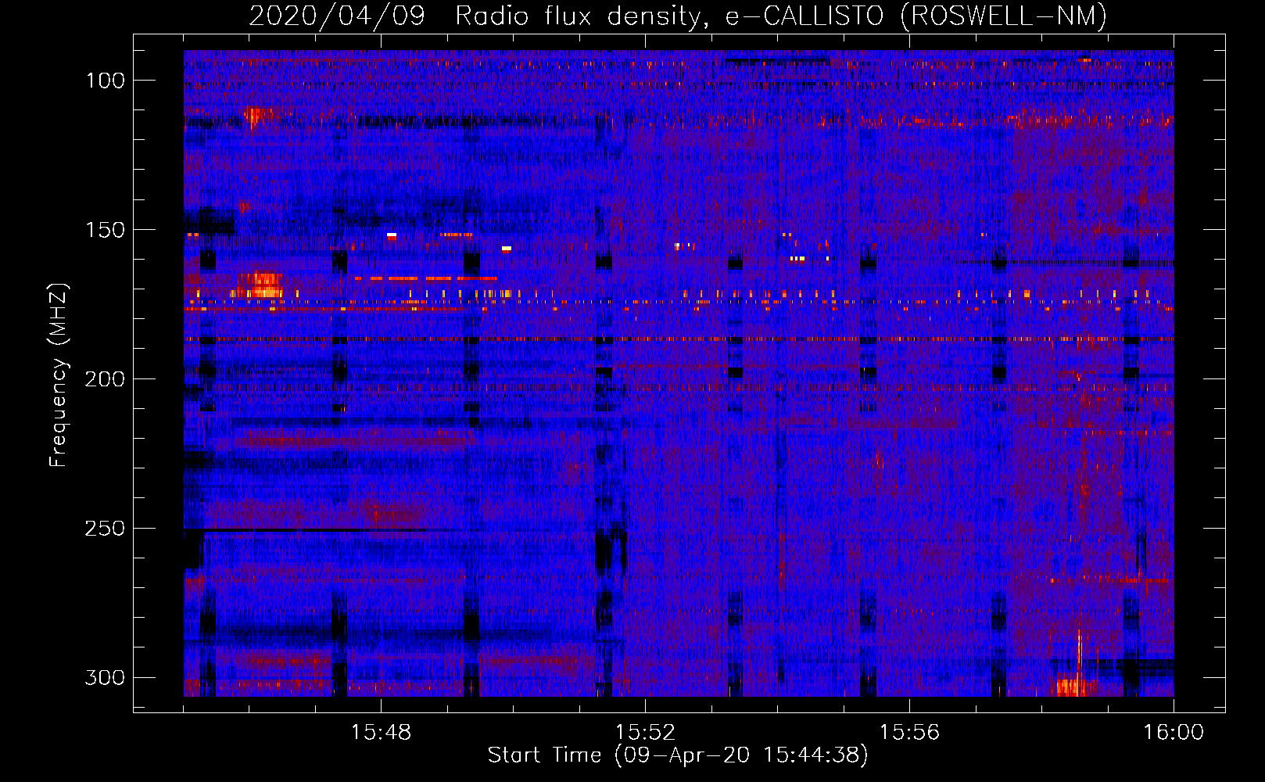The width and height of the screenshot is (1265, 782).
Task: Click the 15:48 time tick label
Action: pyautogui.click(x=381, y=733)
